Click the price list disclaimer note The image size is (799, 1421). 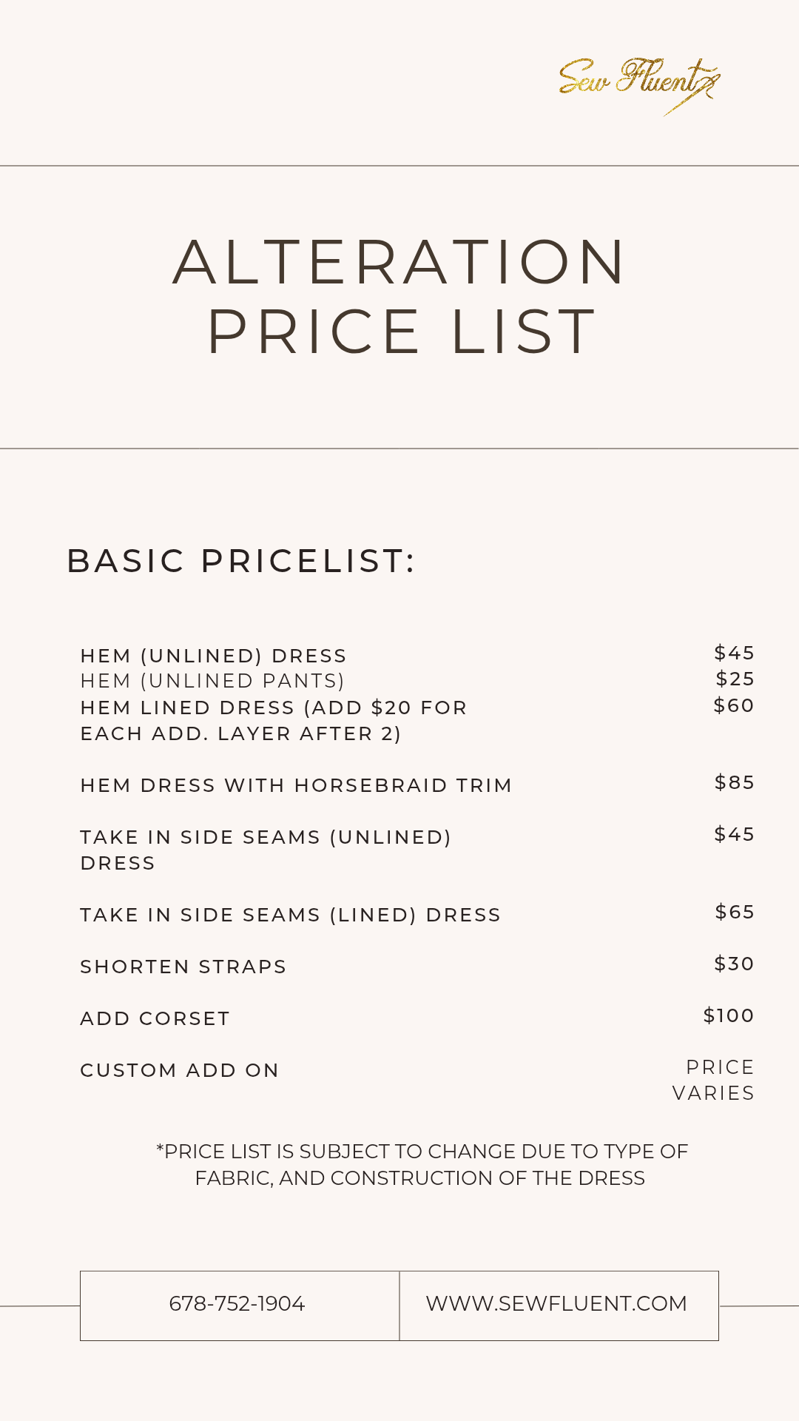(421, 1164)
